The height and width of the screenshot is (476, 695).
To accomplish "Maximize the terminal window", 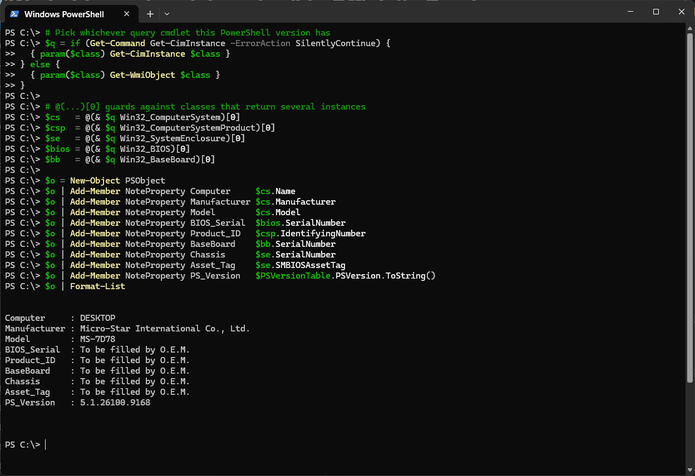I will pos(656,12).
